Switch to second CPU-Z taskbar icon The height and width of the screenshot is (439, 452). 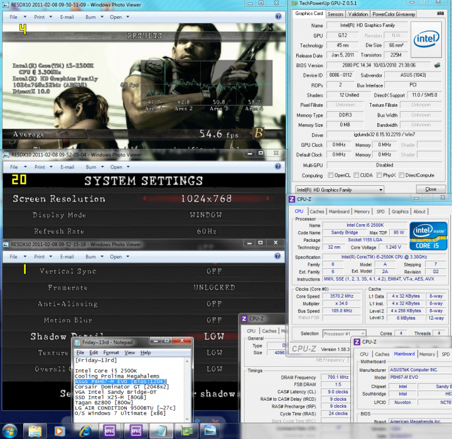136,431
